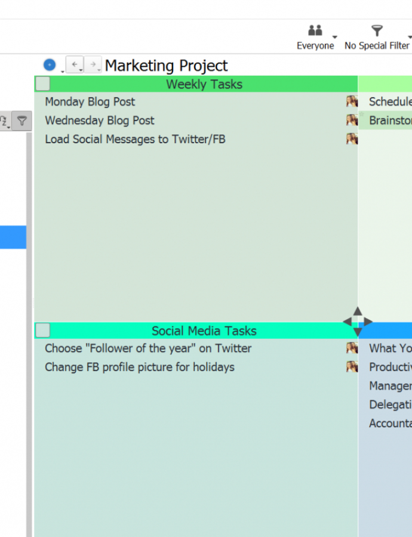Click the avatar on Change FB profile picture task
Image resolution: width=412 pixels, height=537 pixels.
tap(352, 366)
